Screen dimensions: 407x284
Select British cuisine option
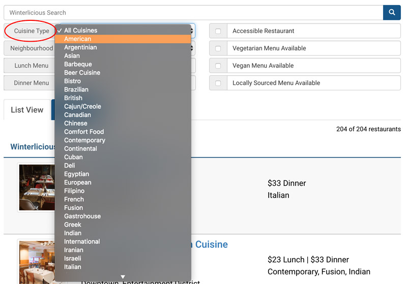tap(123, 98)
